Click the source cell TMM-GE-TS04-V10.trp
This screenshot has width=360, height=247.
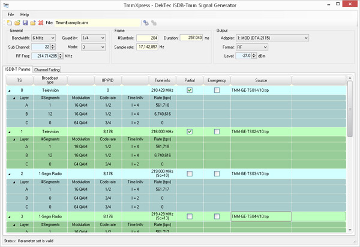[261, 216]
